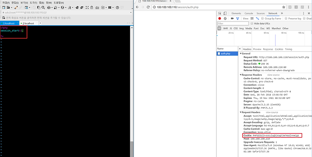Viewport: 312px width, 157px height.
Task: Click the lock screen icon in Xshell
Action: click(x=91, y=7)
